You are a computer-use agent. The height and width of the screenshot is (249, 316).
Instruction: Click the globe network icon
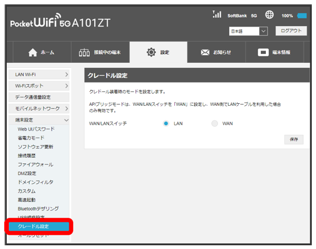coord(270,15)
